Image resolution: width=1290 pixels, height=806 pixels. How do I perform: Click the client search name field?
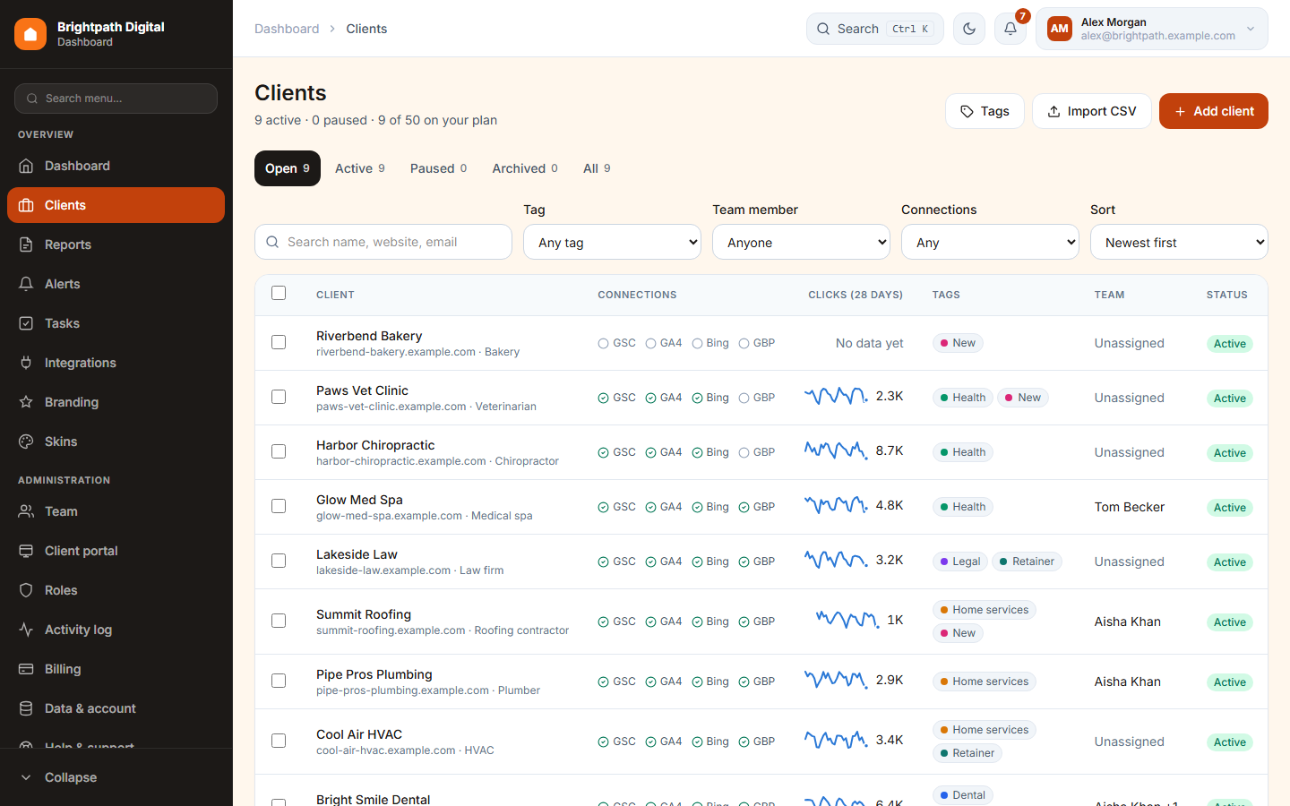(x=383, y=242)
